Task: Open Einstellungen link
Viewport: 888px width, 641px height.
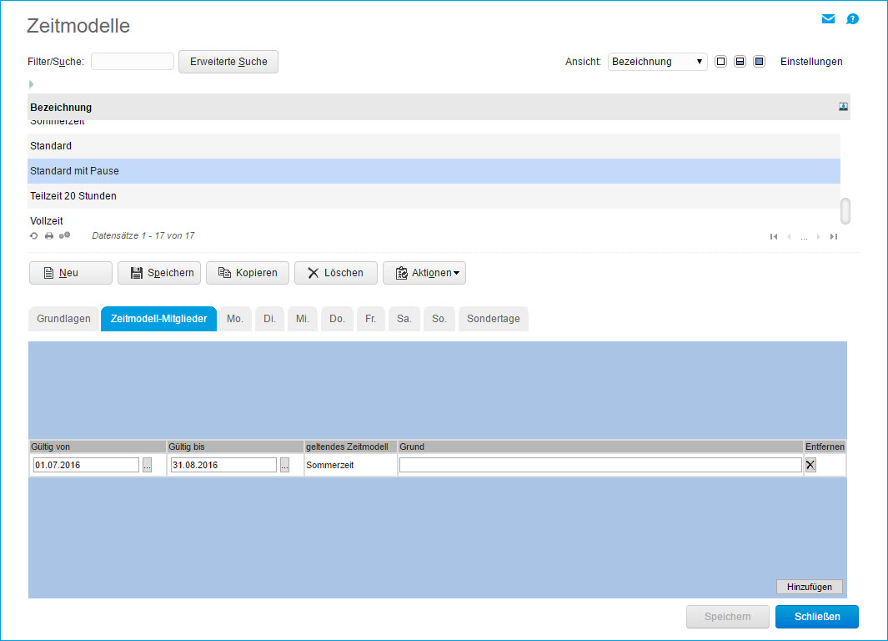Action: [x=811, y=61]
